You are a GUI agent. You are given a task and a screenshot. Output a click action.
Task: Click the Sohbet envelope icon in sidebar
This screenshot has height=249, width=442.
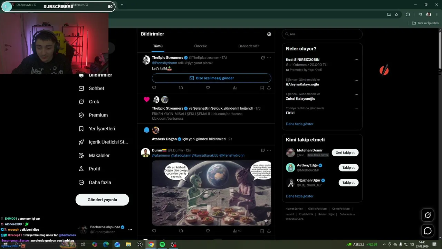[x=81, y=88]
